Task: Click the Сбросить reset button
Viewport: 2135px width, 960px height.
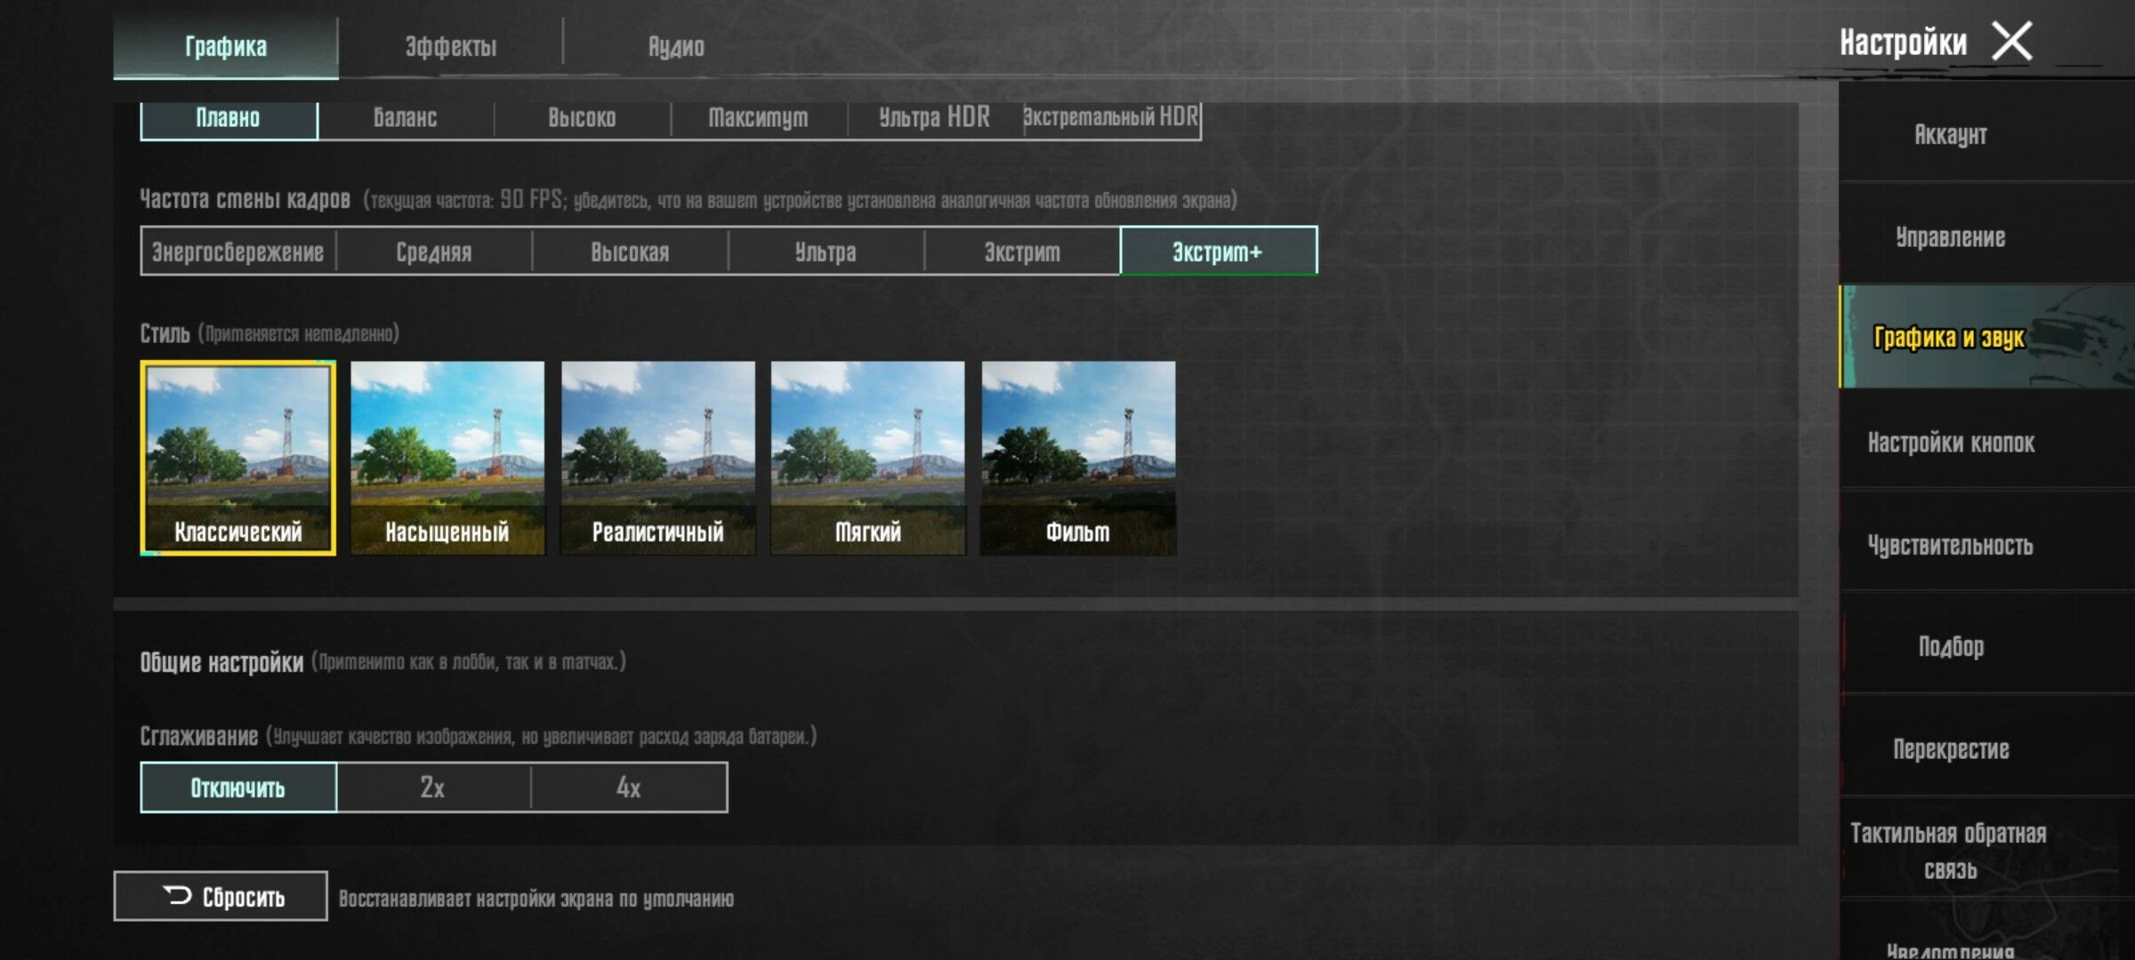Action: (x=221, y=896)
